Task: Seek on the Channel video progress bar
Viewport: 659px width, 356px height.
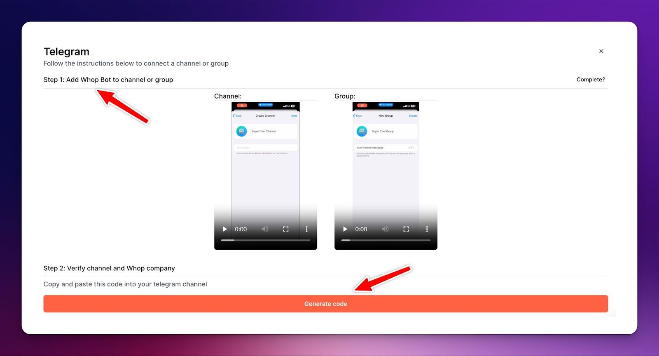Action: [x=266, y=240]
